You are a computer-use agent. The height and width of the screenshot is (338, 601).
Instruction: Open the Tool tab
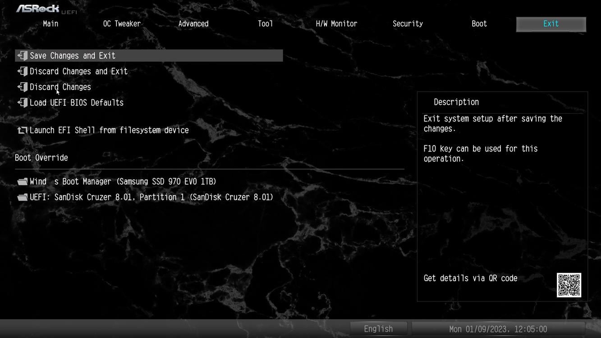tap(265, 24)
